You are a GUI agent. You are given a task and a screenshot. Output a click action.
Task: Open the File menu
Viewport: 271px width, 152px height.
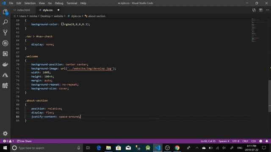pos(11,3)
